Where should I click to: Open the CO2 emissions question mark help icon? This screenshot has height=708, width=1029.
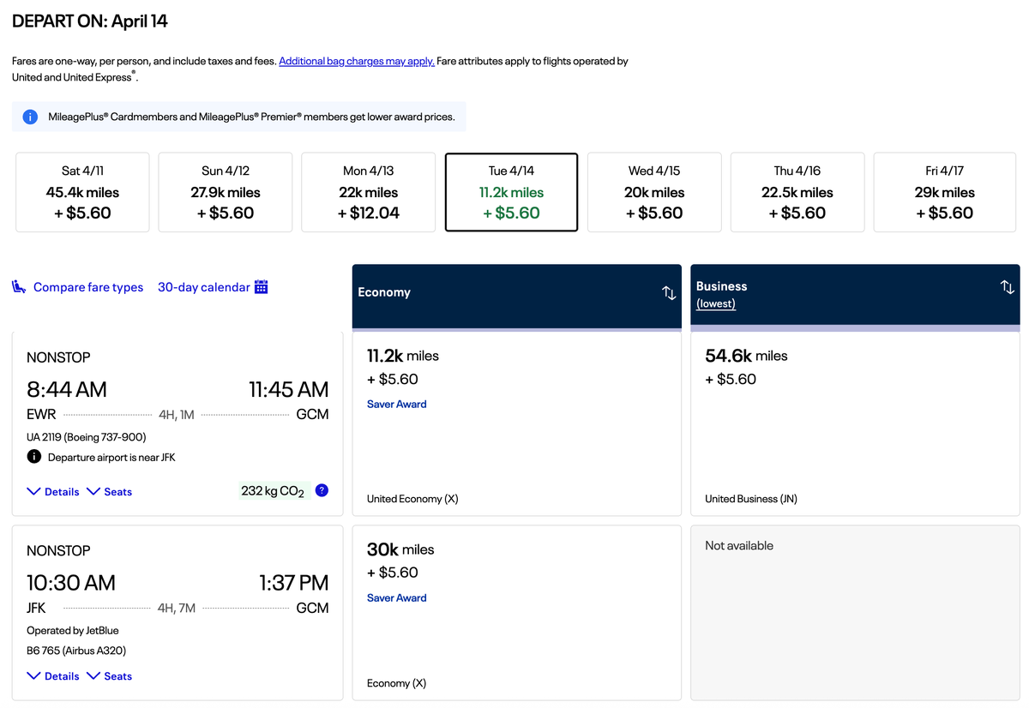click(x=321, y=489)
